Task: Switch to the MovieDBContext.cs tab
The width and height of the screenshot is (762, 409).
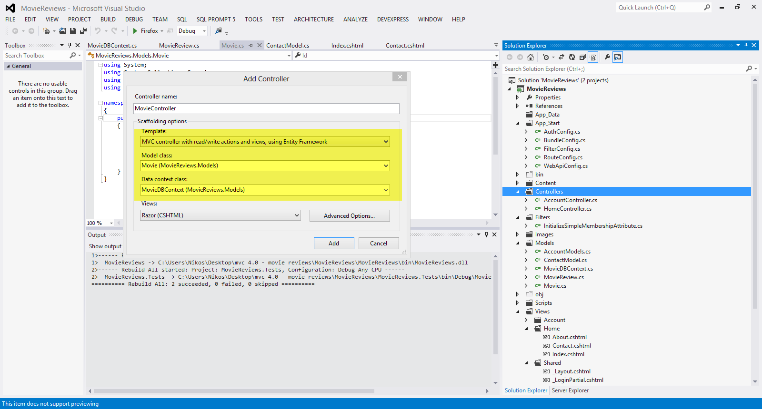Action: pos(112,46)
